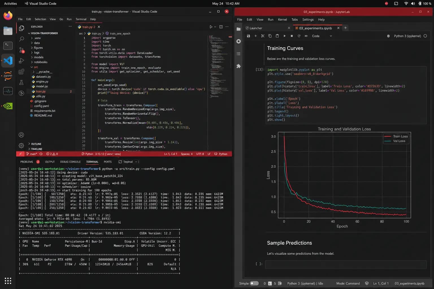Select Python 3.10.12 interpreter in status bar

pos(101,154)
